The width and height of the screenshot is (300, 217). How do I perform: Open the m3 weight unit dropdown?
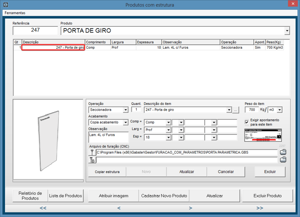[283, 110]
